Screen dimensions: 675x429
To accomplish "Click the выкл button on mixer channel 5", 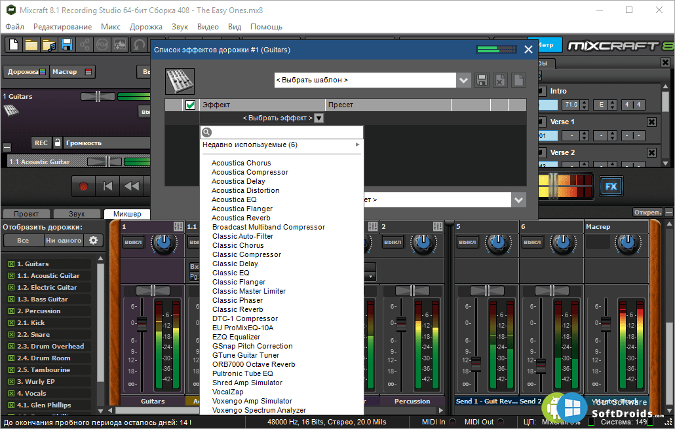I will point(467,242).
